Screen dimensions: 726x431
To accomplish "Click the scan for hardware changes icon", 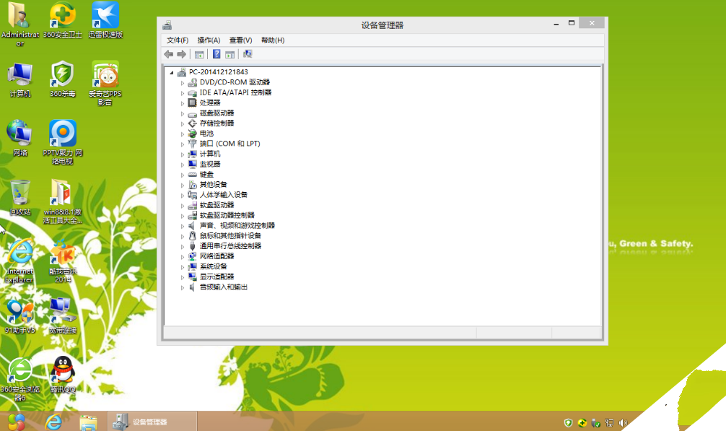I will click(248, 54).
